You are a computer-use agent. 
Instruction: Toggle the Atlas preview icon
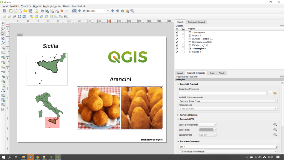click(x=74, y=11)
